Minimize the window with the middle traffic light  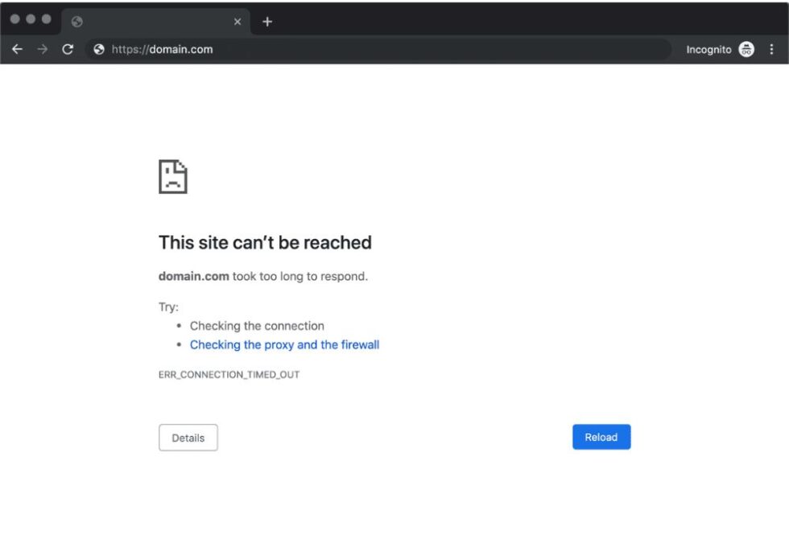pos(31,19)
